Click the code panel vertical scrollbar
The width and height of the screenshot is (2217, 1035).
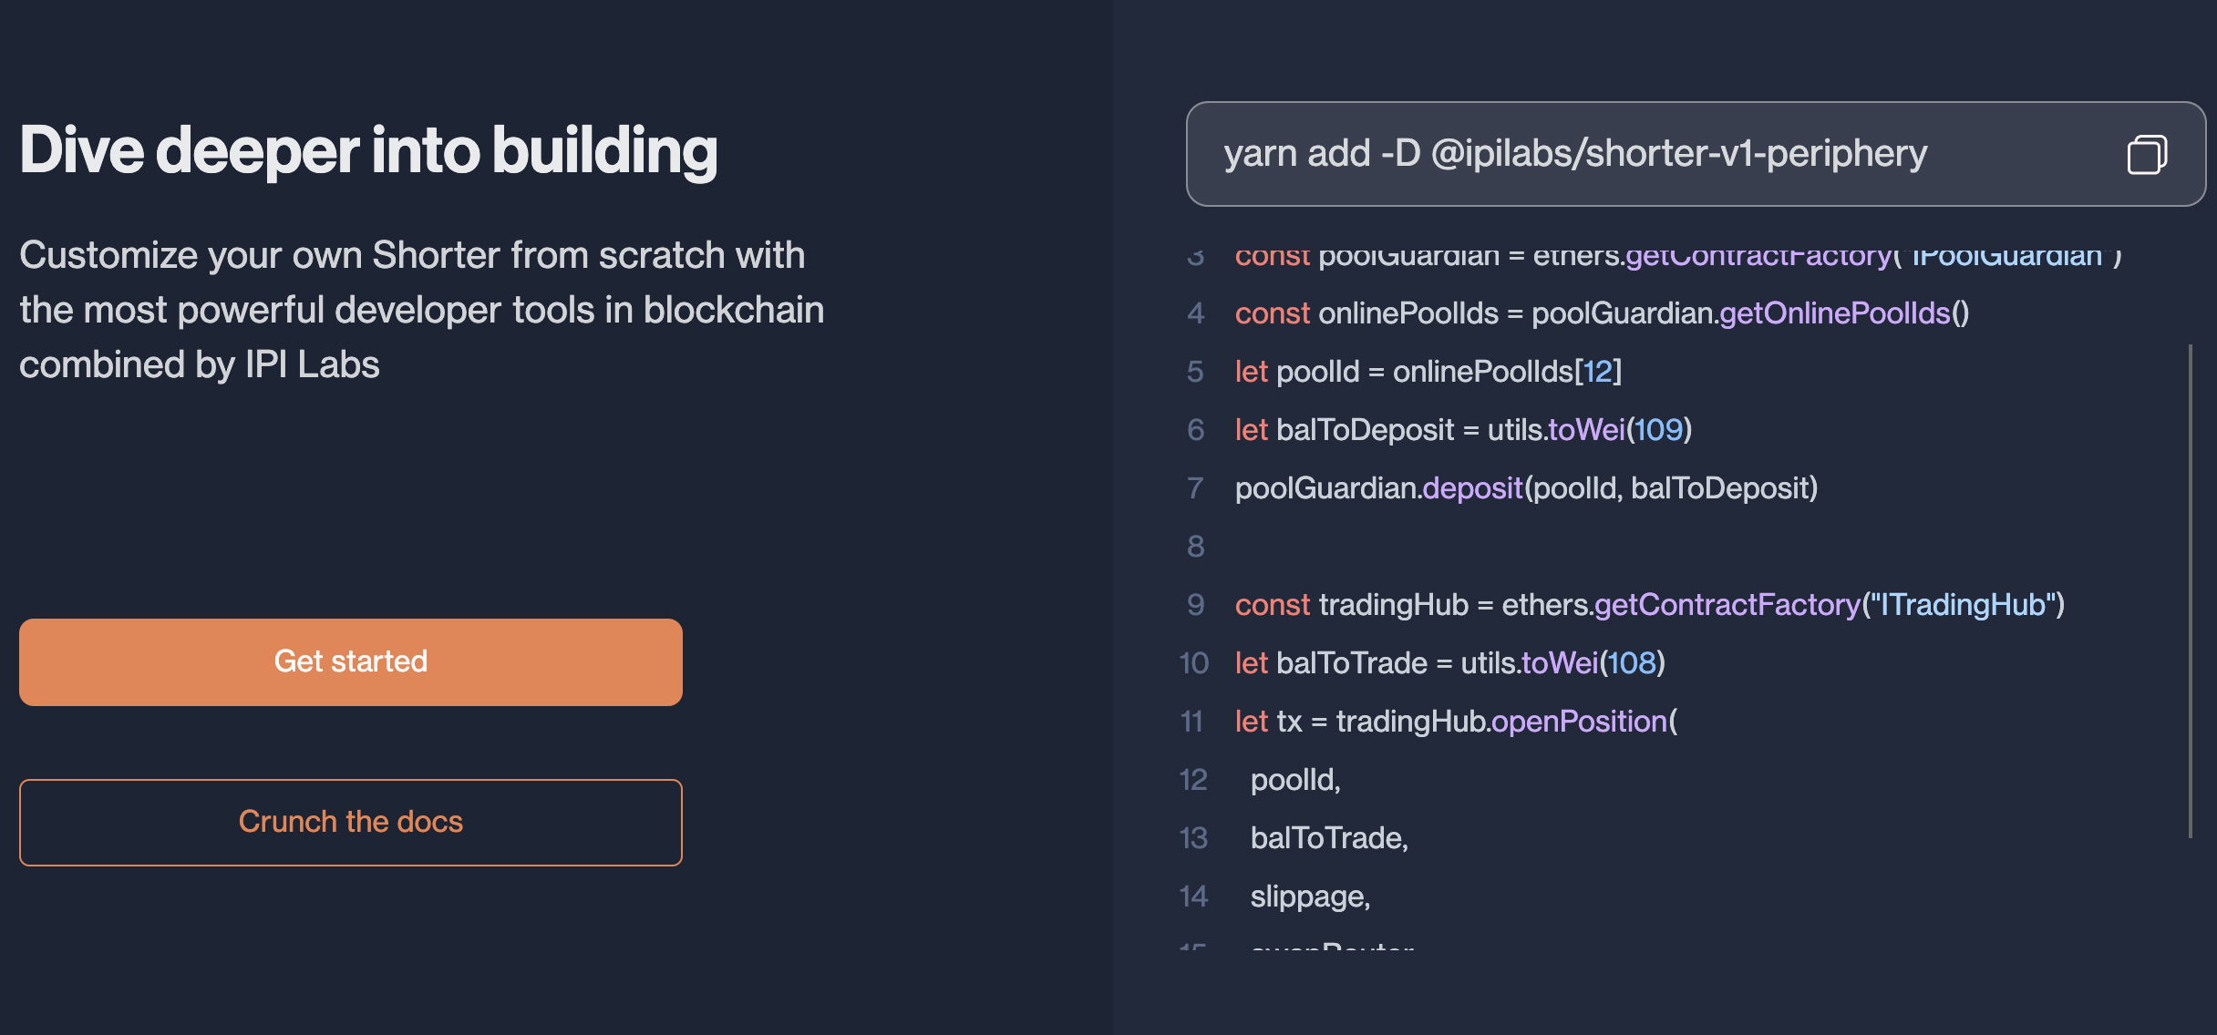[x=2190, y=590]
